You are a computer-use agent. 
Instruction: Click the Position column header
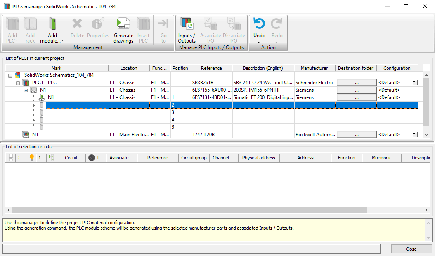point(180,68)
